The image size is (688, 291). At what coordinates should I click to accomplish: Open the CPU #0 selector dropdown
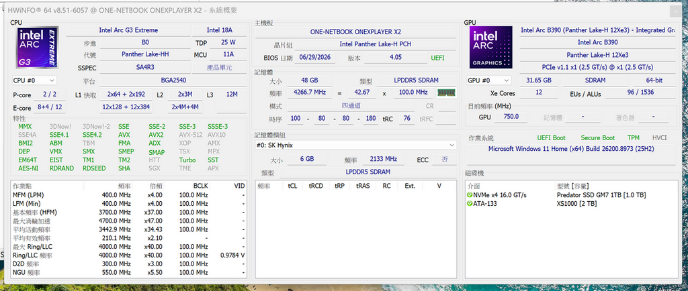[34, 80]
